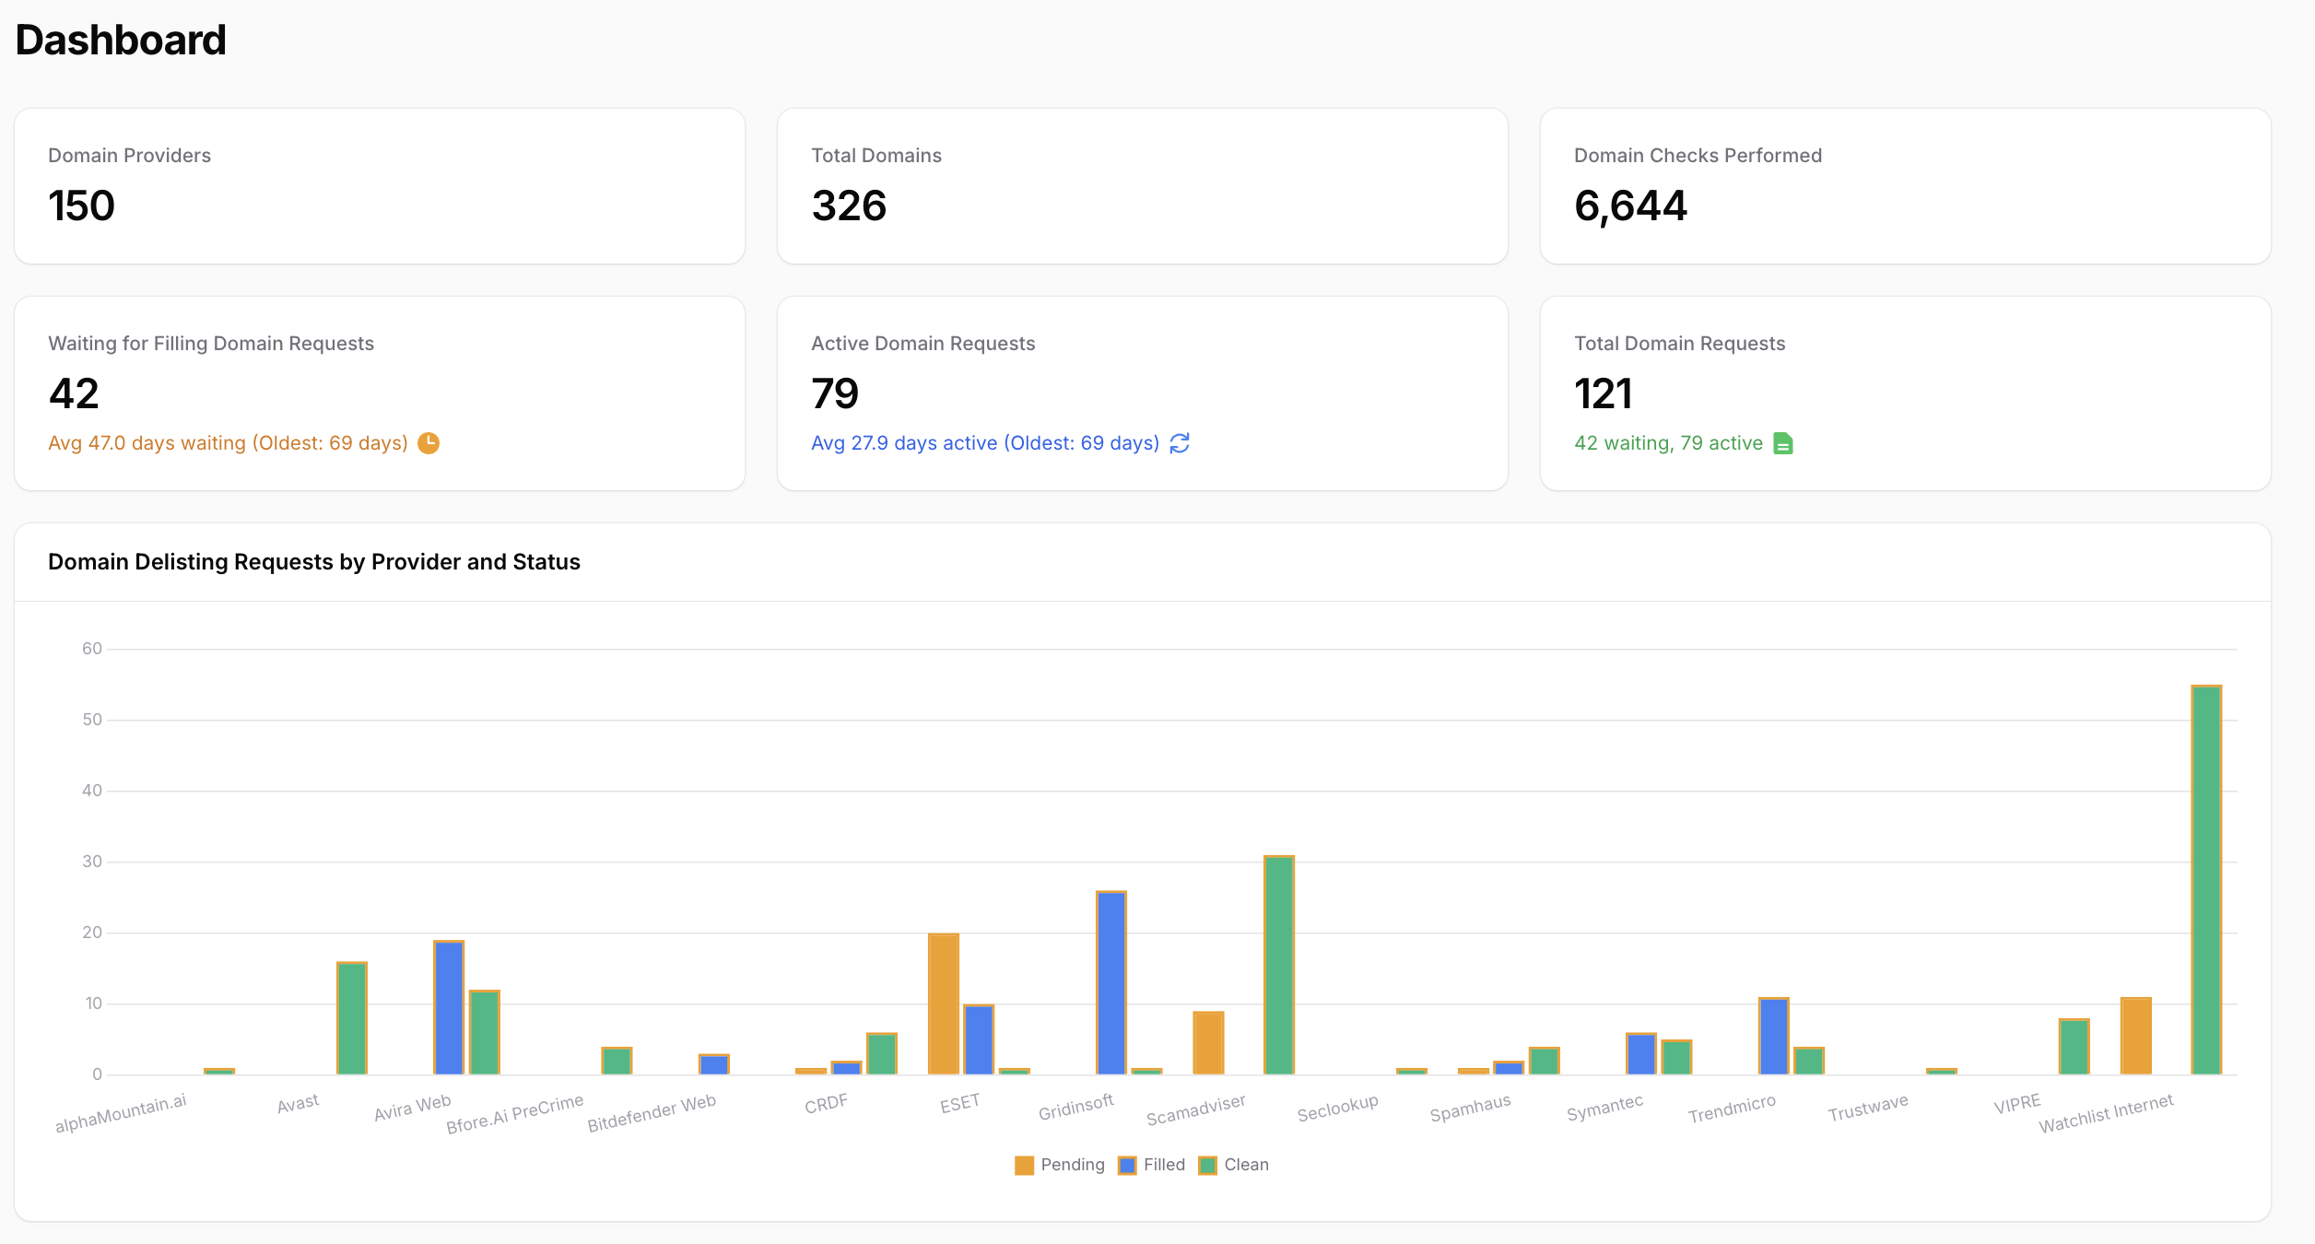2315x1244 pixels.
Task: Click the Trustwave axis label
Action: [x=1868, y=1108]
